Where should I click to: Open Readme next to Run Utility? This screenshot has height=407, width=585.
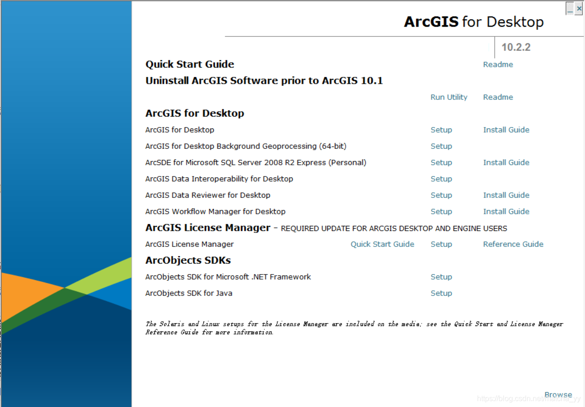498,97
